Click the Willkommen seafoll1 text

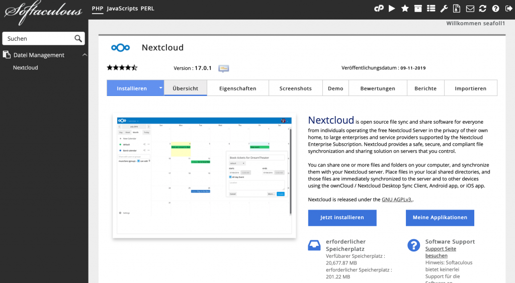pyautogui.click(x=475, y=23)
